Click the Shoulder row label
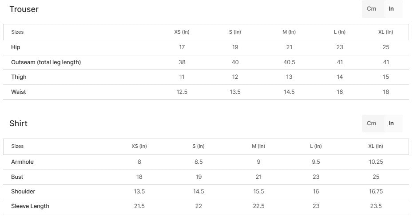Screen dimensions: 413x220 coord(23,192)
